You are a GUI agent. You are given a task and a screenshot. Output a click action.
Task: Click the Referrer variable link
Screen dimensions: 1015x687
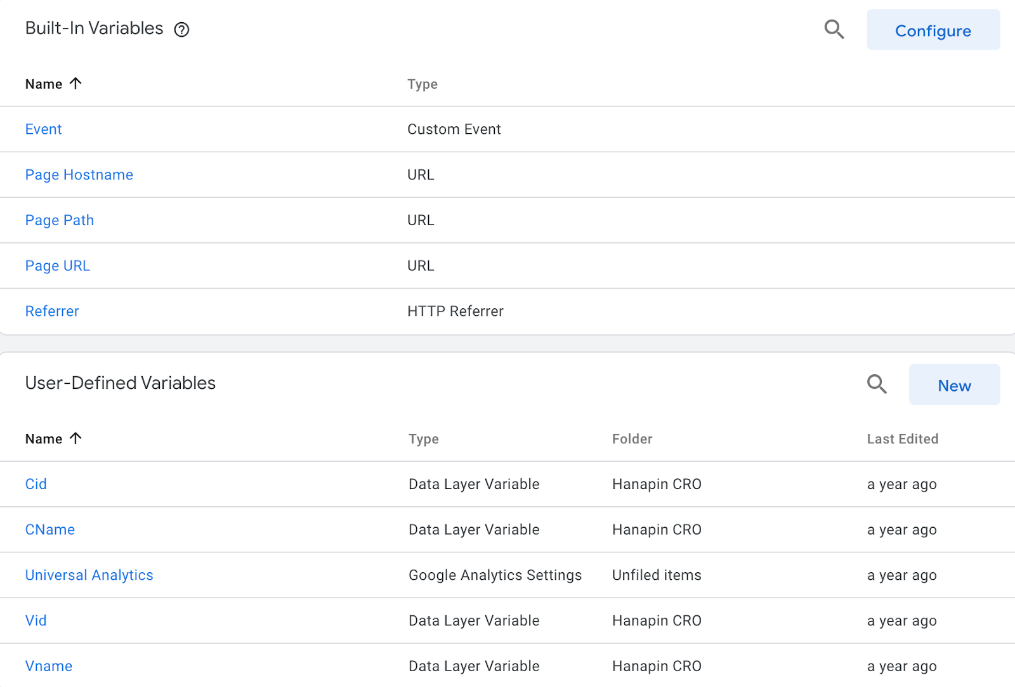point(52,311)
